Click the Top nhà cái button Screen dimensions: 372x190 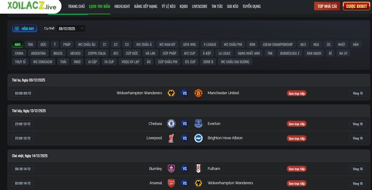[x=327, y=6]
